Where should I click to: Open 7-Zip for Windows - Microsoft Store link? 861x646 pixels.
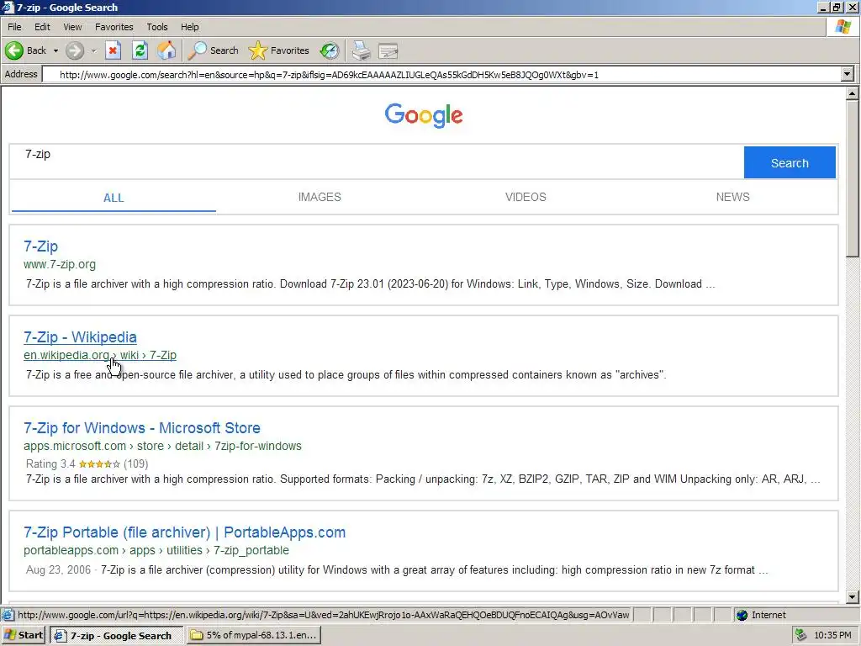141,427
